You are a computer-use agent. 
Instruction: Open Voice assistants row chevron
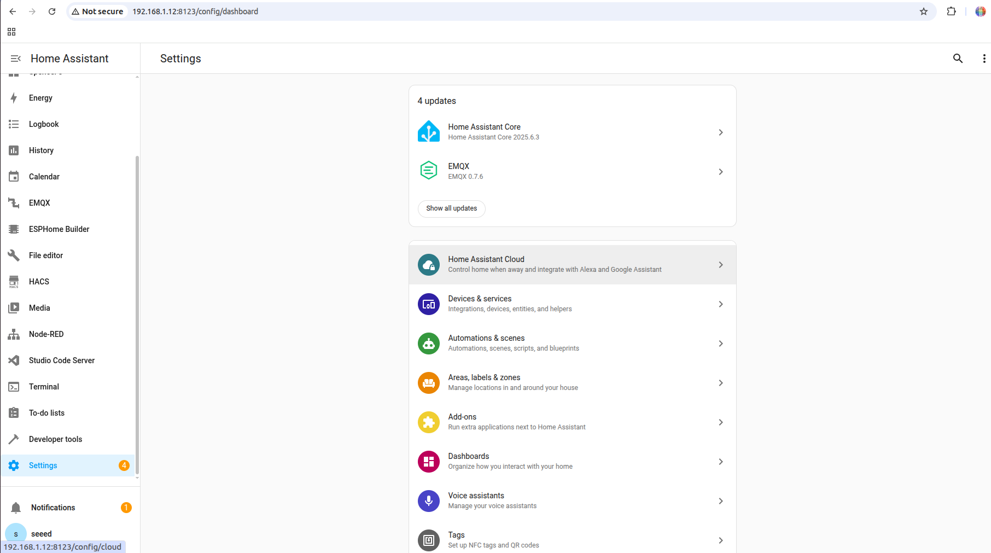[x=721, y=501]
